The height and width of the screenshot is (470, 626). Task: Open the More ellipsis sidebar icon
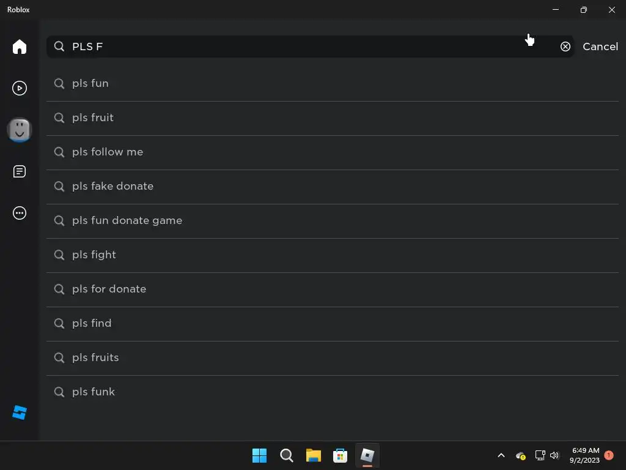point(19,213)
